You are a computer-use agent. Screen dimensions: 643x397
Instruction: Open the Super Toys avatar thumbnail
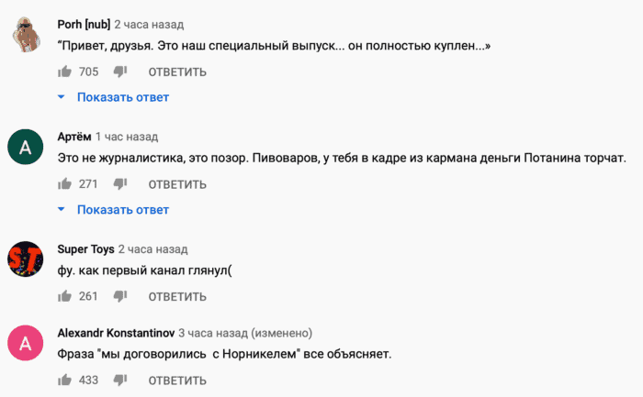[26, 259]
